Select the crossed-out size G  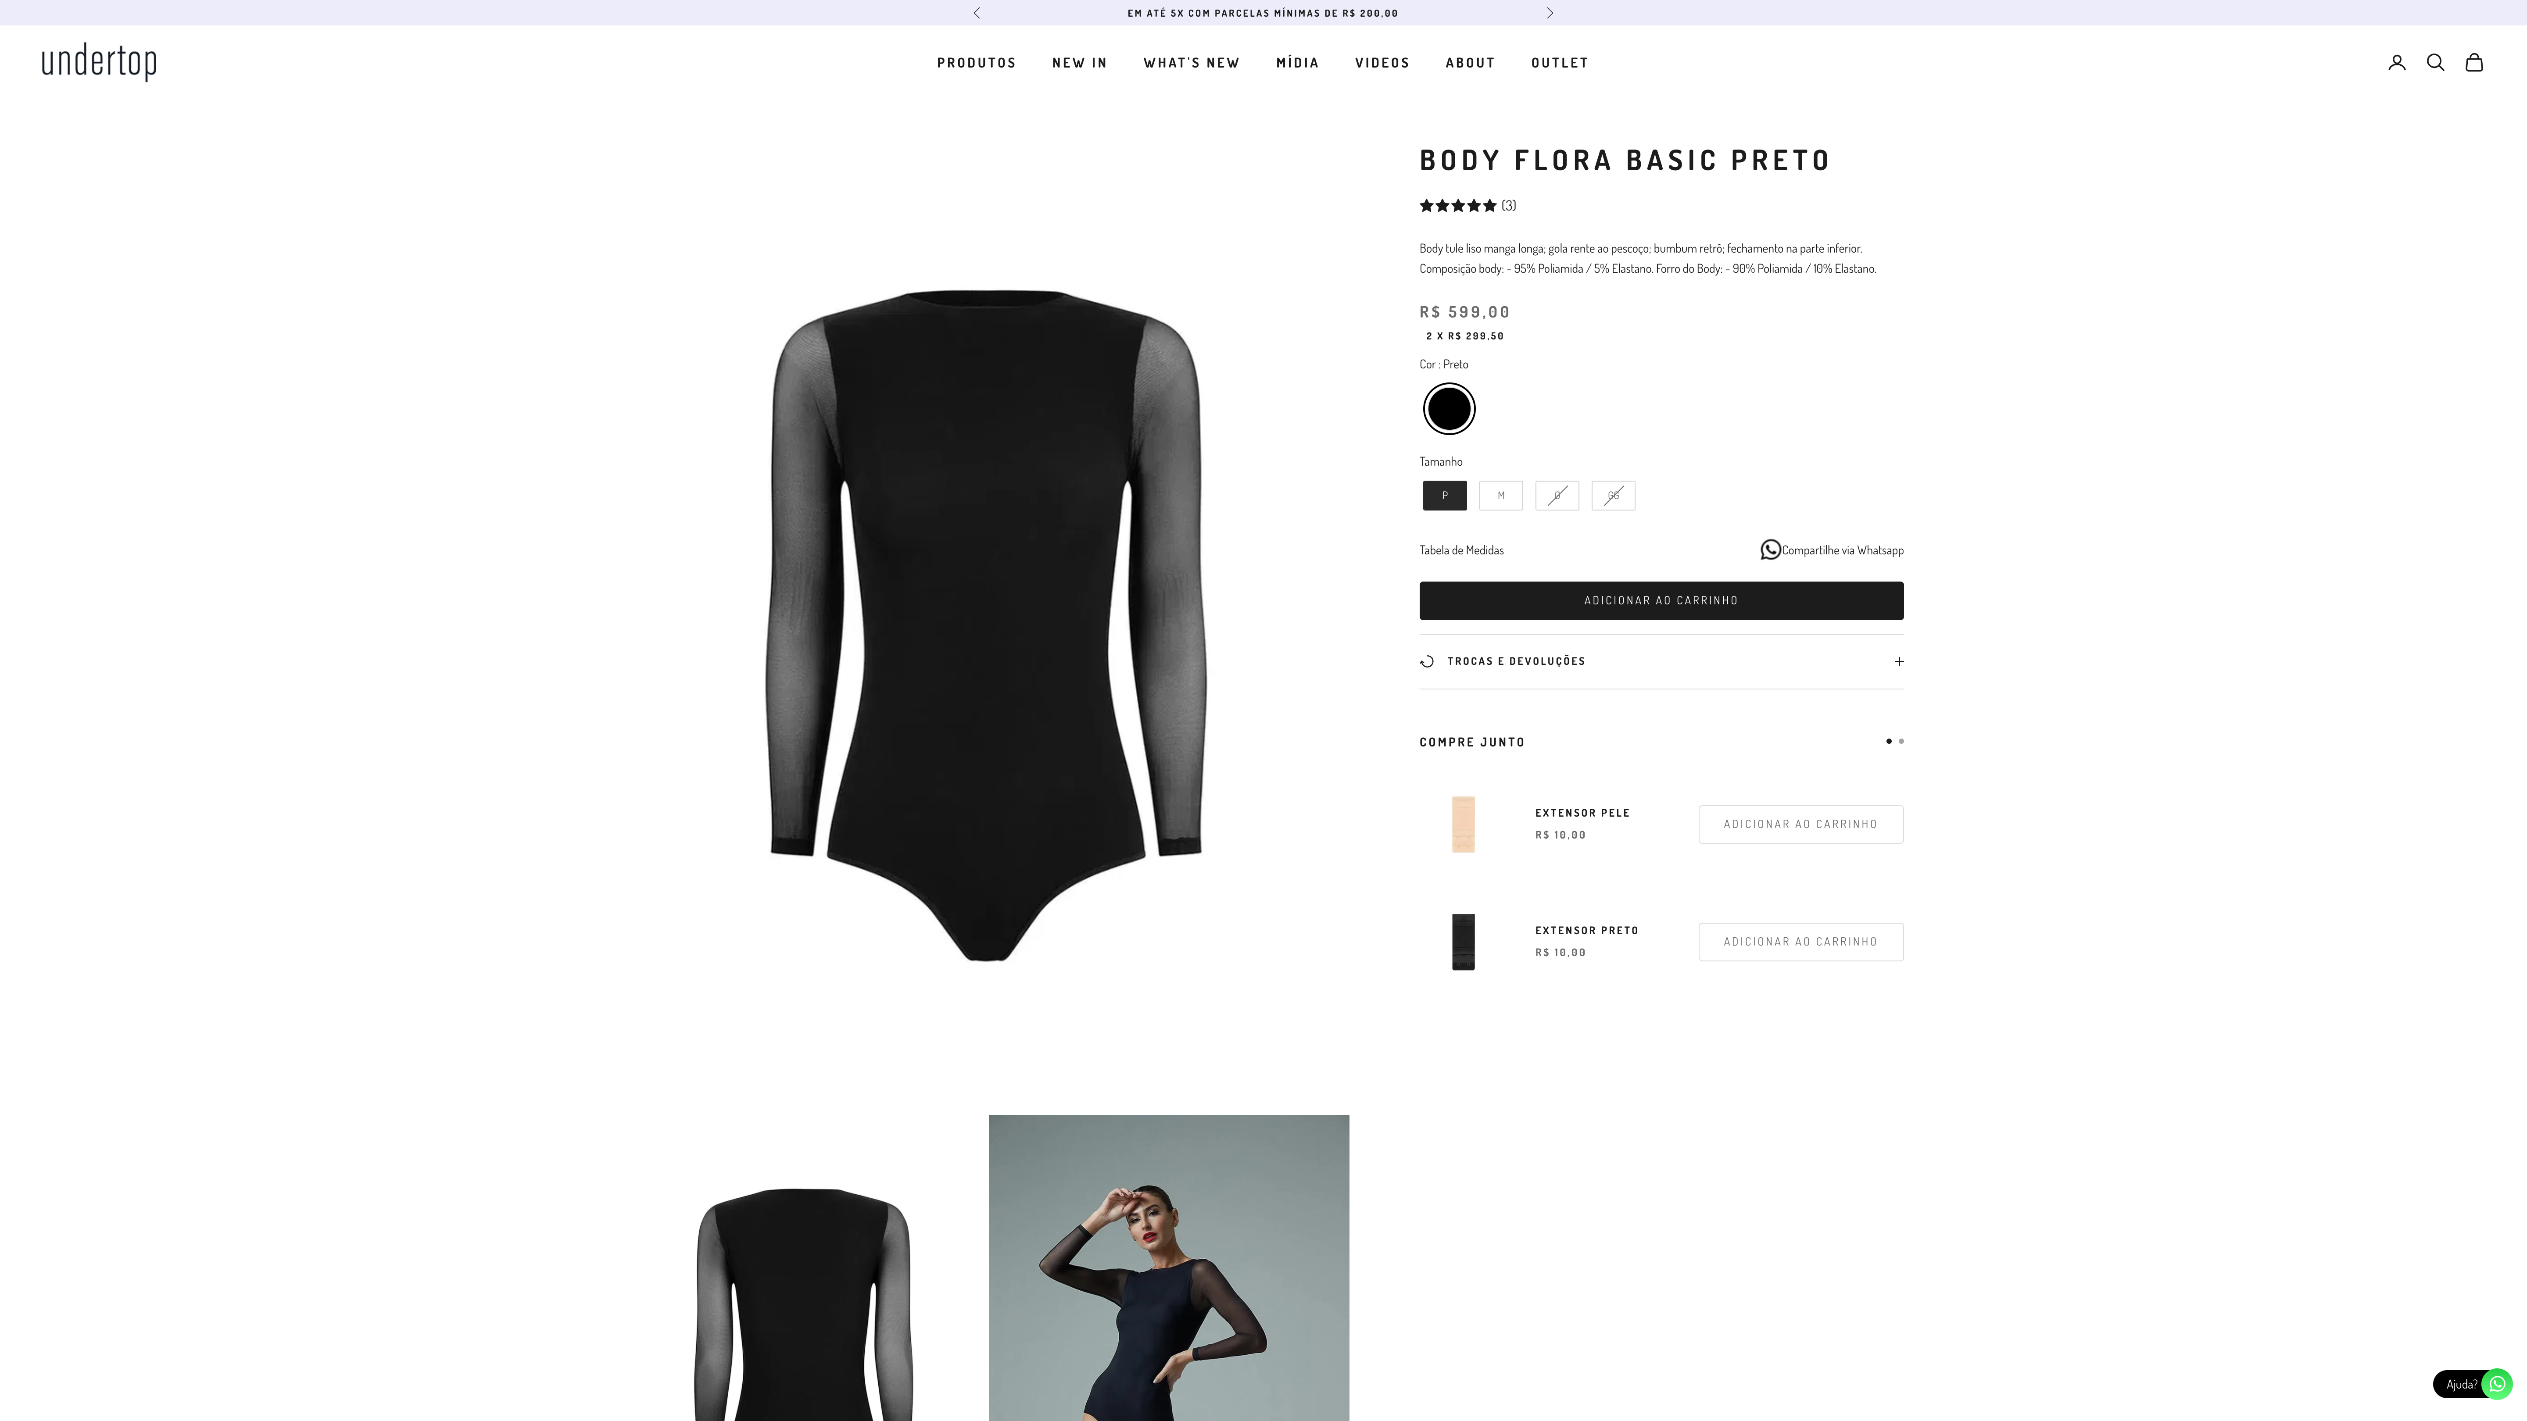[1557, 495]
